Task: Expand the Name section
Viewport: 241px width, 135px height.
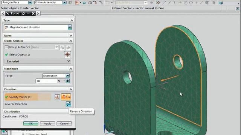Action: click(x=71, y=36)
